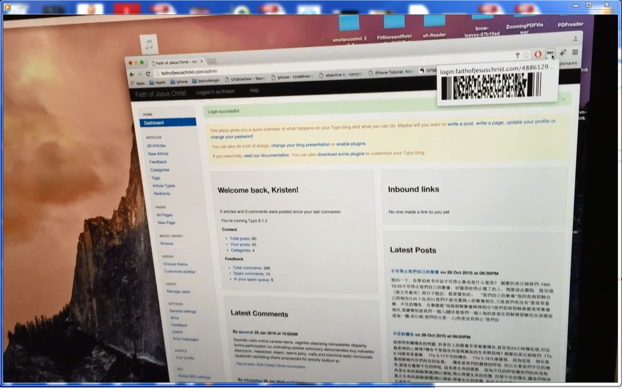Open Manage users in the sidebar
The image size is (622, 389).
click(178, 292)
